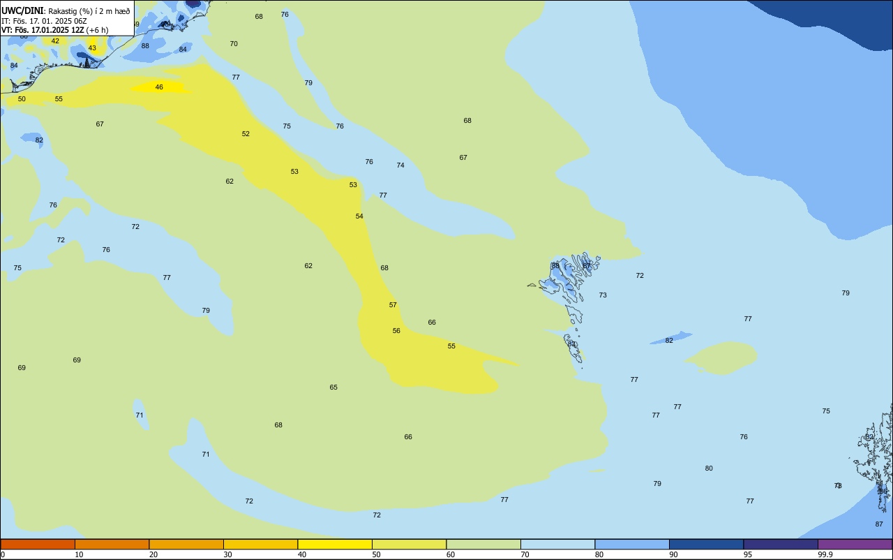Pick the pale green 60–70 legend swatch

coord(483,544)
